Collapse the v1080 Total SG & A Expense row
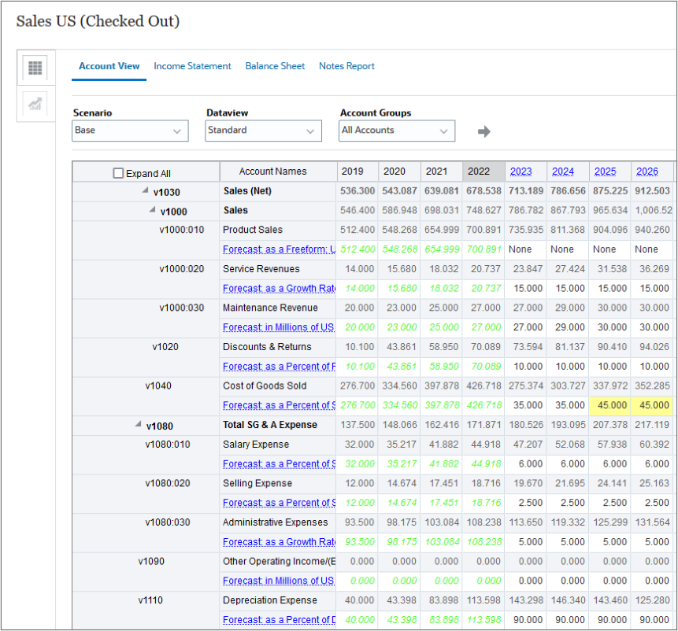The width and height of the screenshot is (678, 631). click(x=139, y=425)
